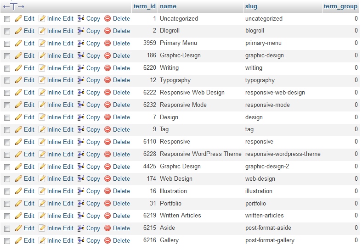Screen dimensions: 362x250
Task: Click term_id cell '3959'
Action: (150, 43)
